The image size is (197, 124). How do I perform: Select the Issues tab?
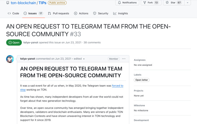(33, 13)
